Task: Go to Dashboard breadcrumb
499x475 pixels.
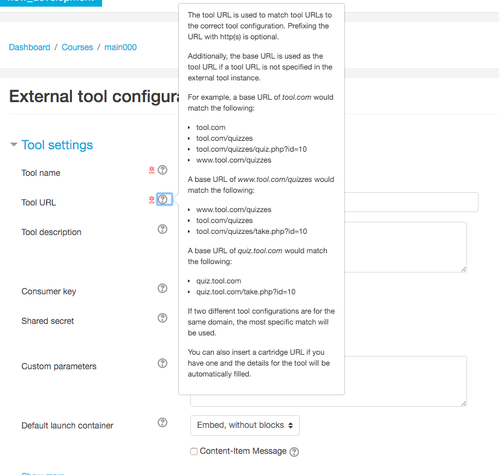Action: click(x=30, y=47)
